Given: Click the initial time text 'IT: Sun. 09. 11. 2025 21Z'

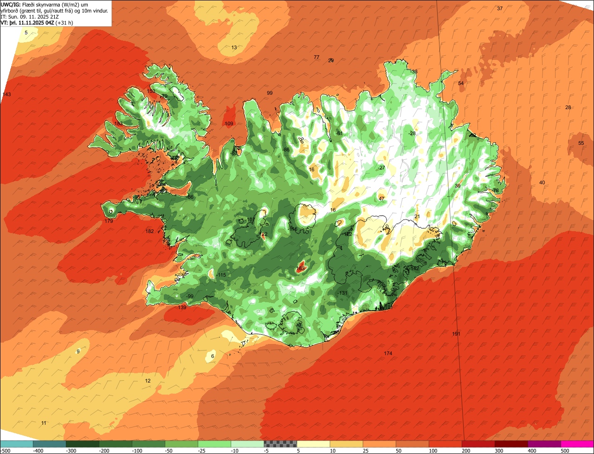Looking at the screenshot, I should point(31,16).
